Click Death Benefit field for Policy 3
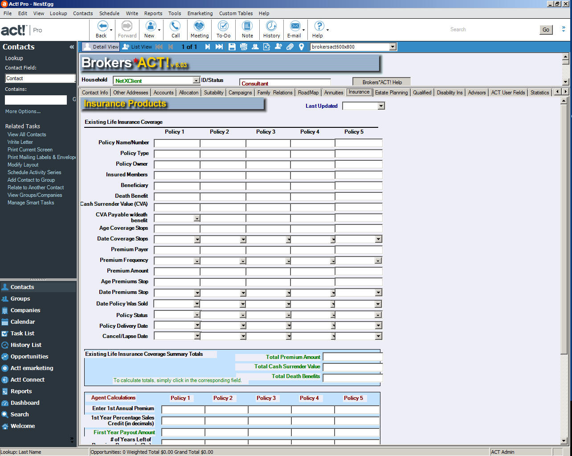Screen dimensions: 572x456 pyautogui.click(x=268, y=197)
